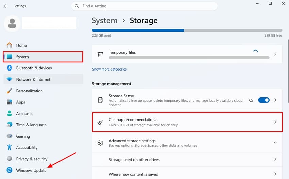The image size is (289, 179).
Task: Select System in the sidebar
Action: click(43, 57)
